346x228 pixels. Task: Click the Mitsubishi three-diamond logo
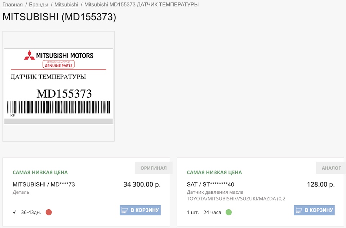[x=29, y=55]
